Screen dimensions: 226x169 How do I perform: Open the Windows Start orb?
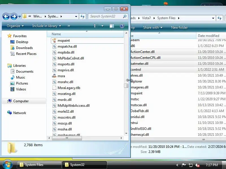(x=7, y=164)
